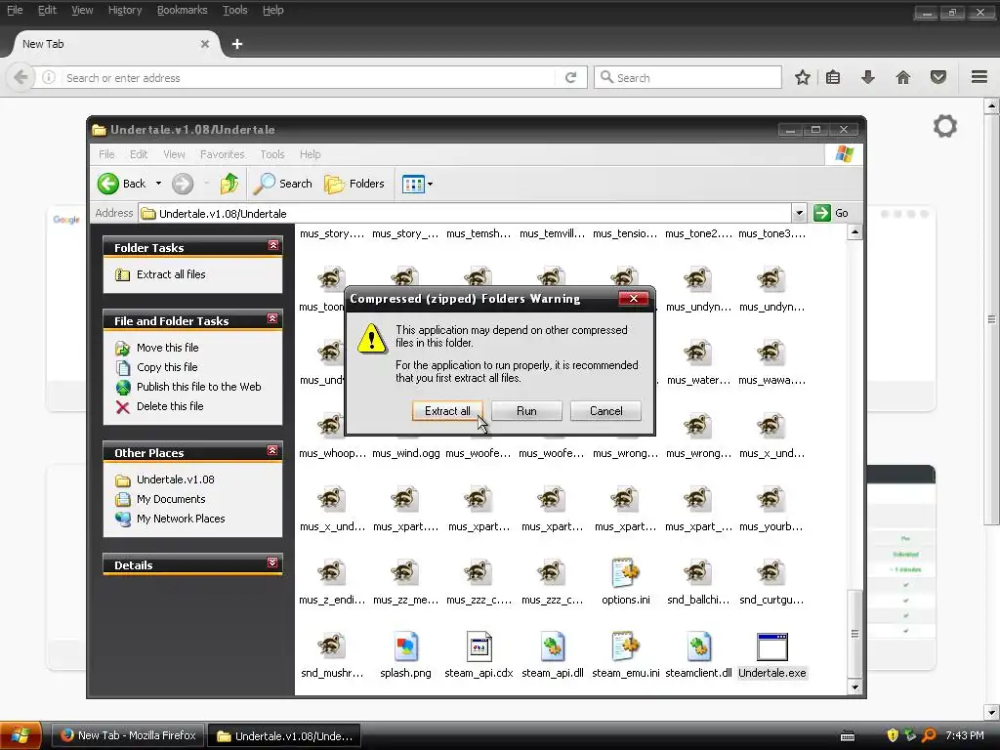Click the Firefox Search box
1000x750 pixels.
(x=688, y=78)
